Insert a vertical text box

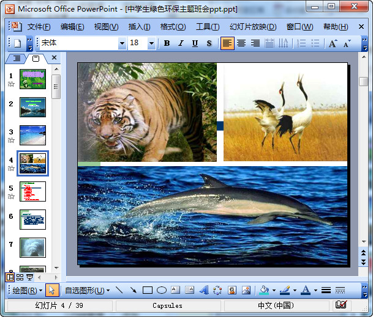click(x=190, y=290)
